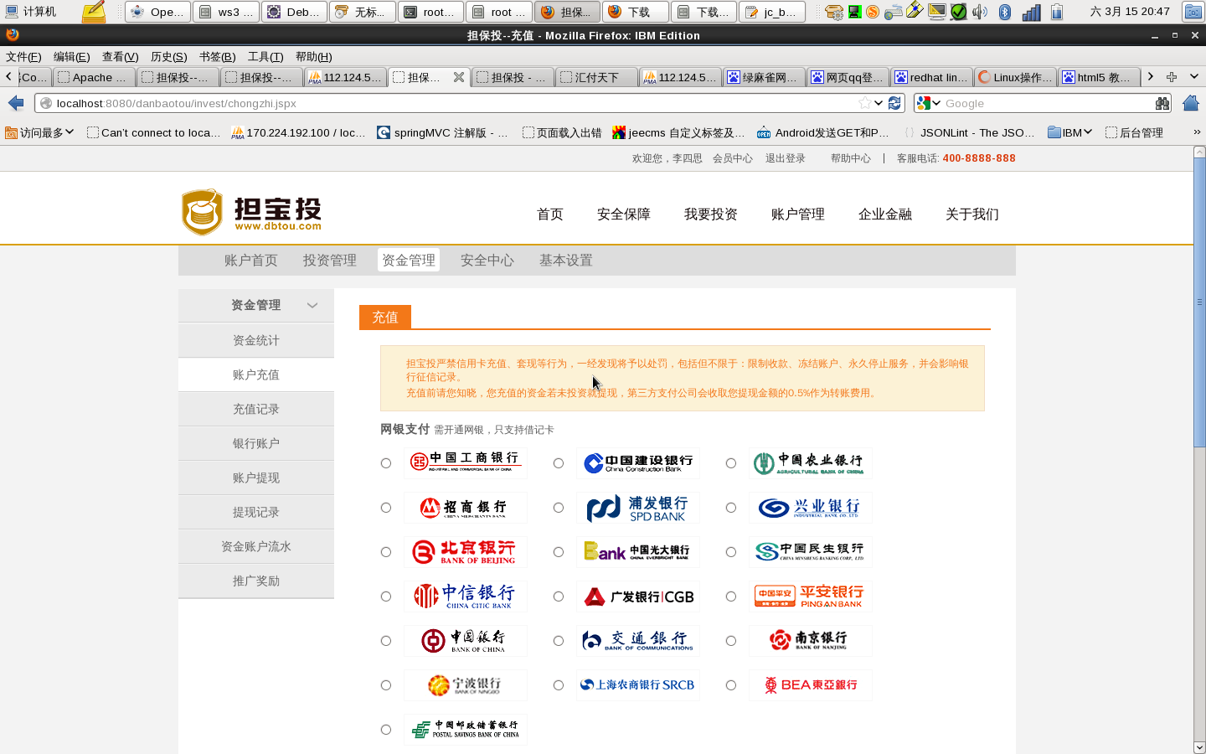This screenshot has width=1206, height=754.
Task: Select SPD Bank radio button
Action: 559,508
